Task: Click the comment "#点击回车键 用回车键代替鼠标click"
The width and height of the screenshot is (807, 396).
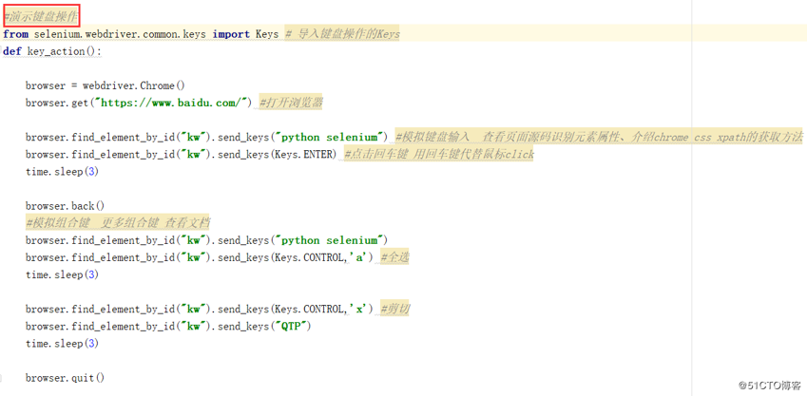Action: [x=438, y=154]
